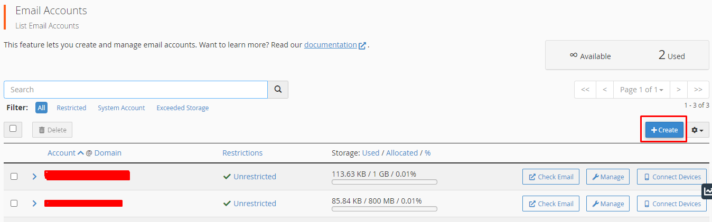This screenshot has width=712, height=222.
Task: Check the second email account checkbox
Action: pyautogui.click(x=14, y=204)
